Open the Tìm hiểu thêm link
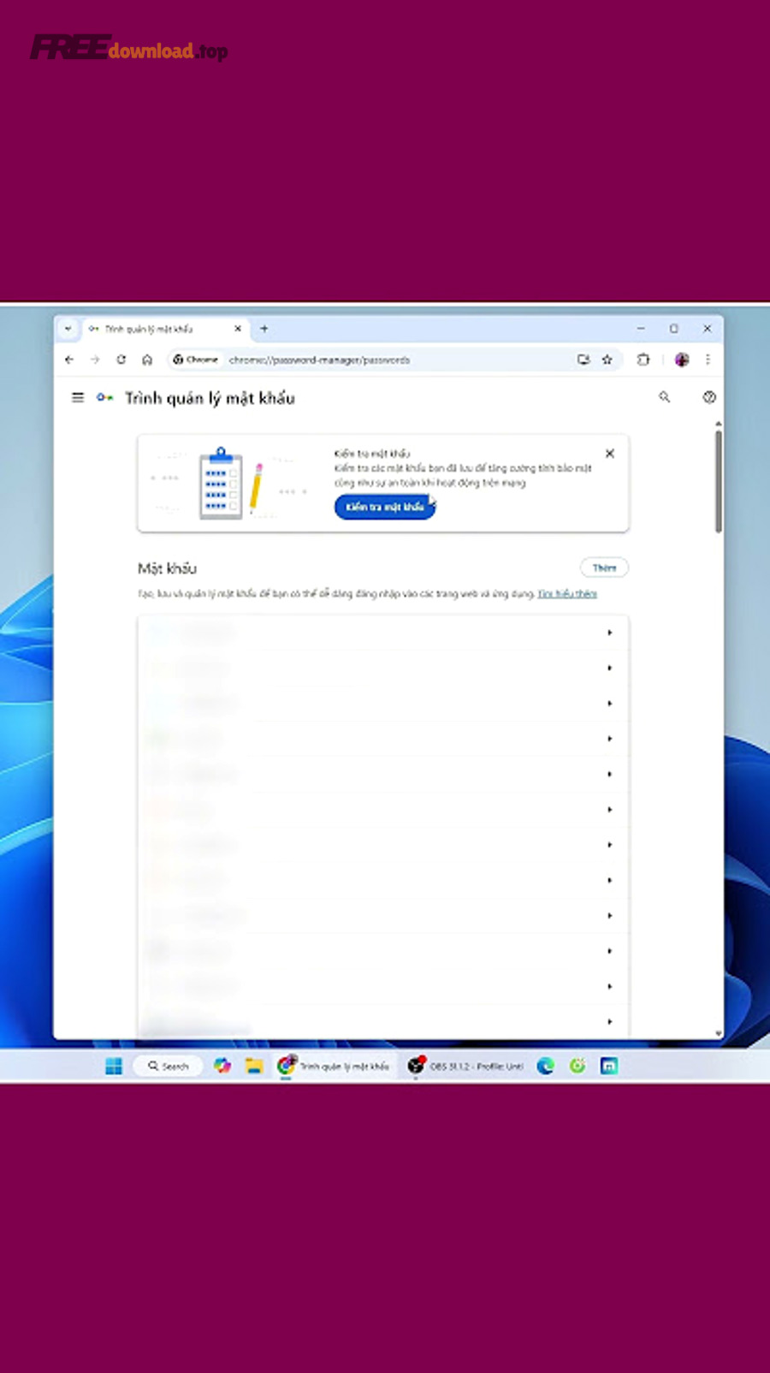The height and width of the screenshot is (1373, 770). coord(567,593)
